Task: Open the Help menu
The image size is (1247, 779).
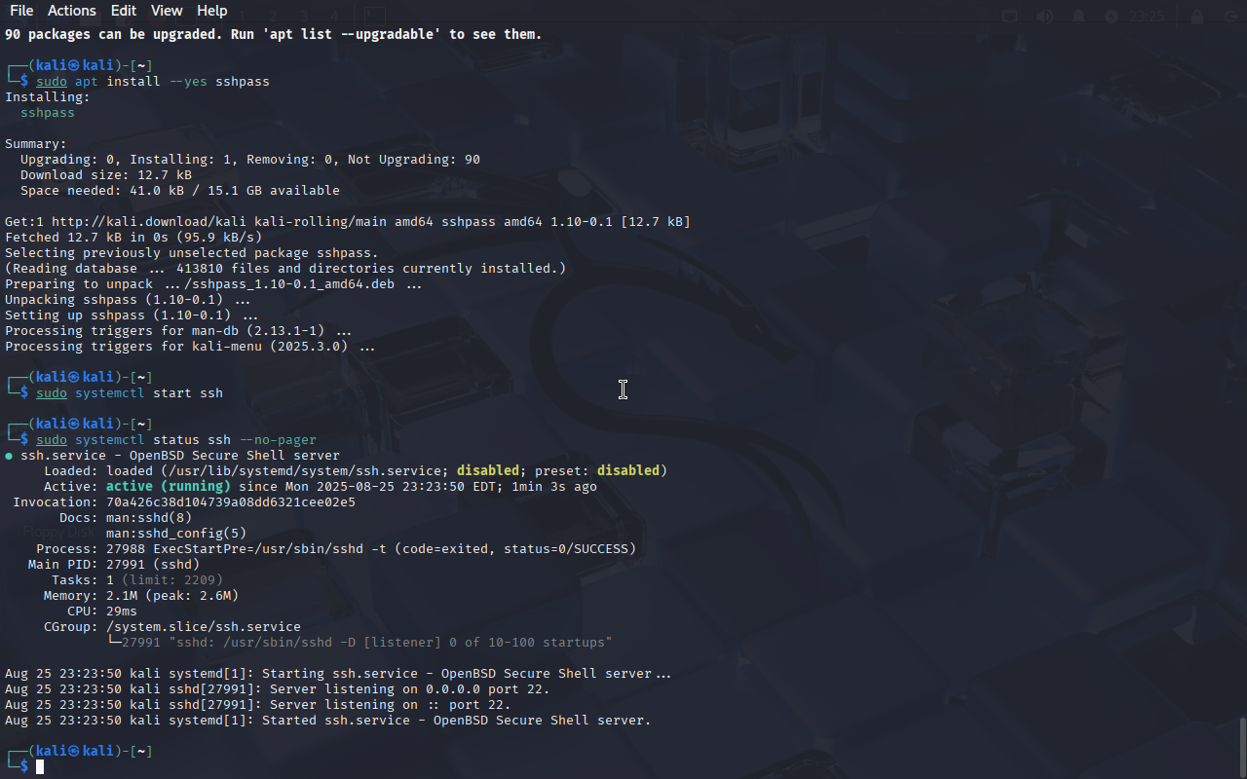Action: [x=212, y=11]
